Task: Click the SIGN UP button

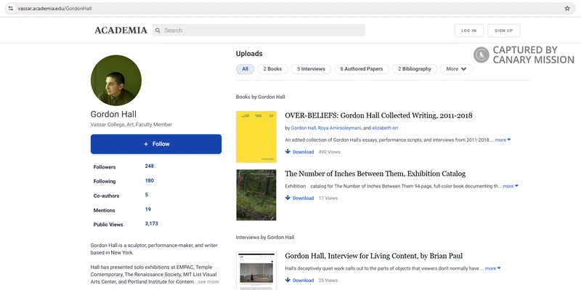Action: tap(503, 31)
